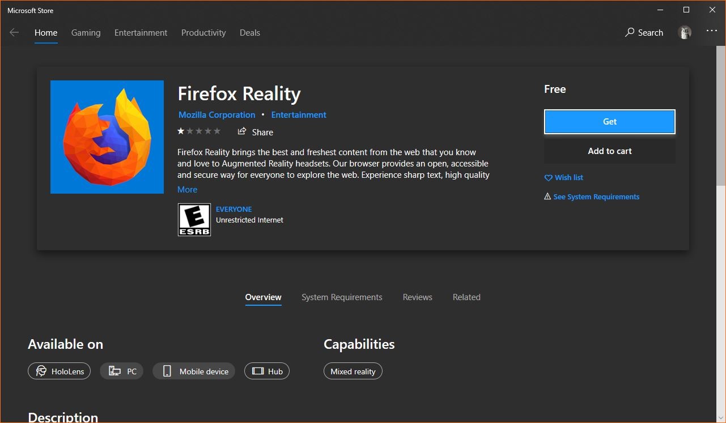Close the Microsoft Store window
726x423 pixels.
click(712, 10)
